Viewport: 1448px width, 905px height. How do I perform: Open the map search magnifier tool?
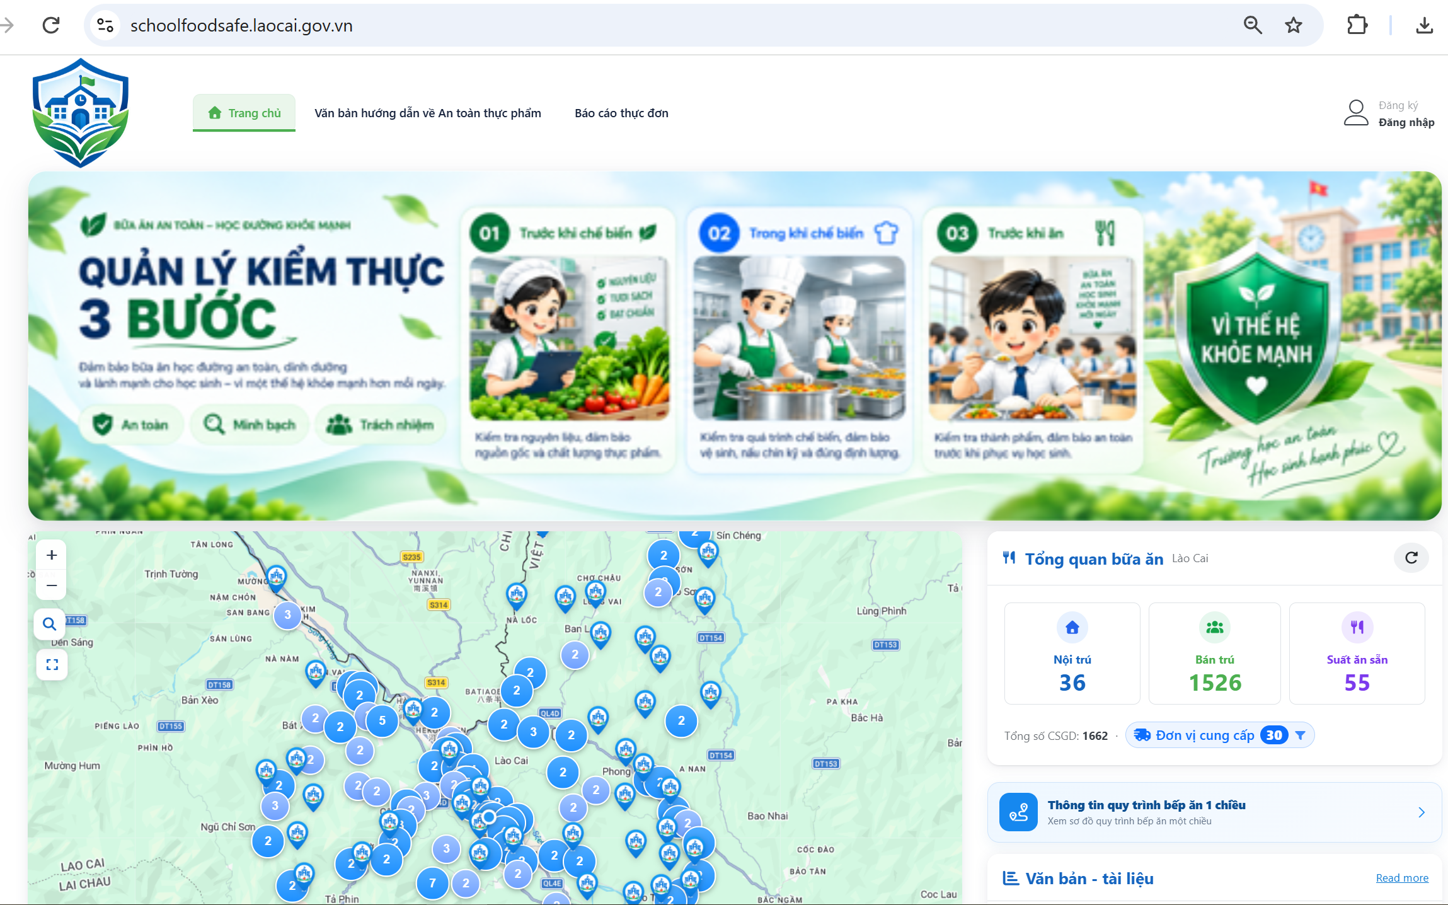(x=50, y=624)
